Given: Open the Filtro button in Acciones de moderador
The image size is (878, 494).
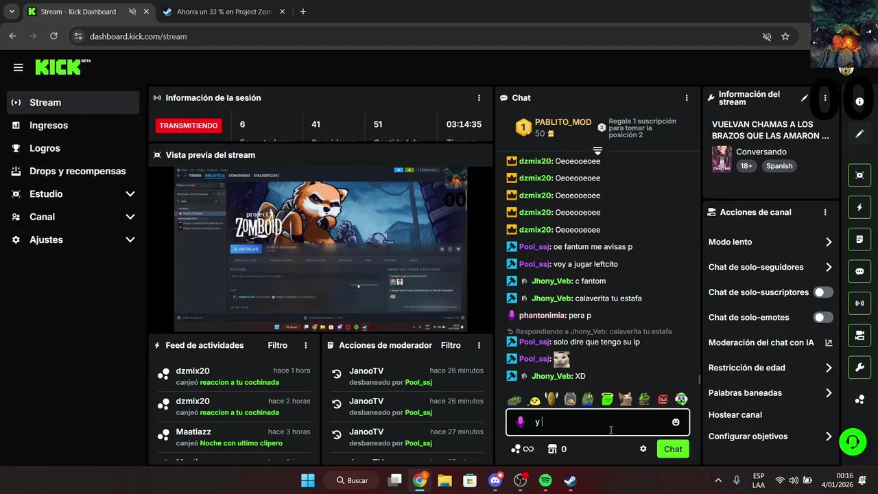Looking at the screenshot, I should 451,345.
